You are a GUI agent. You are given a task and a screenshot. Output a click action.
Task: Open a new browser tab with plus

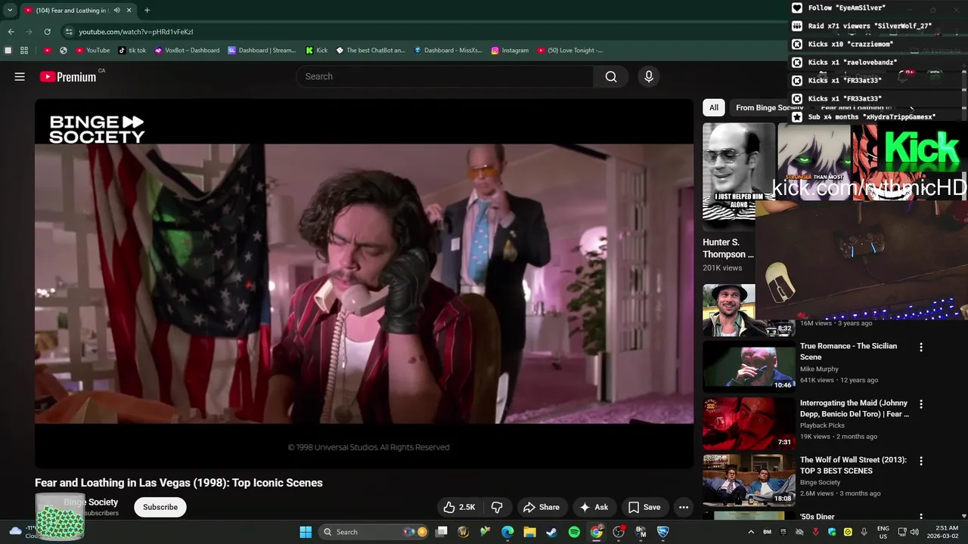[147, 11]
